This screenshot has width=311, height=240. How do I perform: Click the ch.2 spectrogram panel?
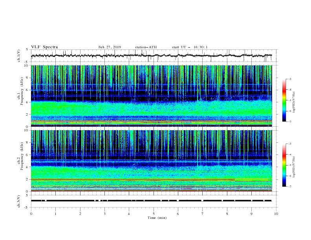(152, 161)
